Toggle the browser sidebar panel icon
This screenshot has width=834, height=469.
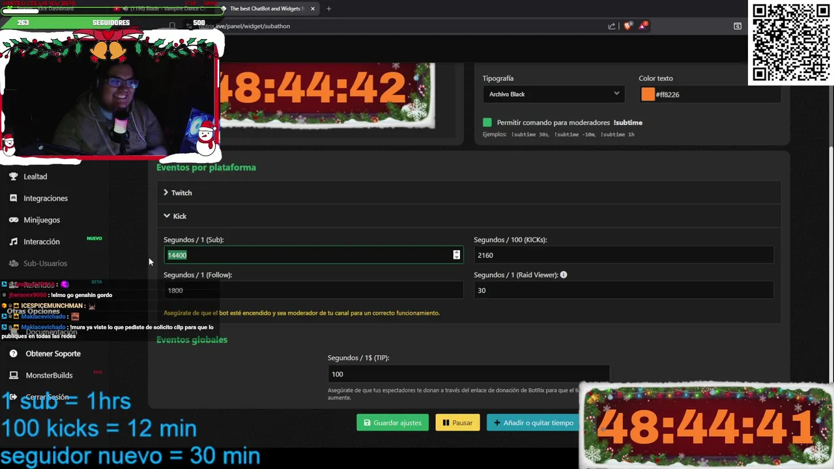click(x=738, y=26)
